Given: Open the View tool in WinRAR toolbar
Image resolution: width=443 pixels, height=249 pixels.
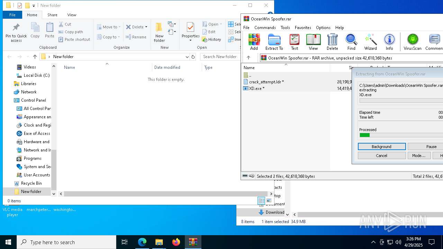Looking at the screenshot, I should 313,42.
